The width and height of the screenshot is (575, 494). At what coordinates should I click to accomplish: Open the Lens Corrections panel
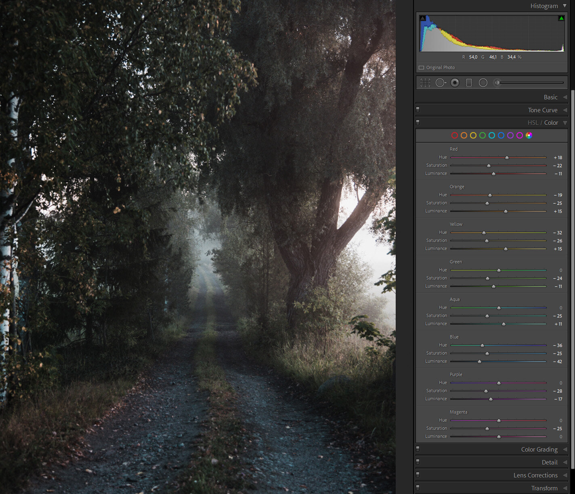pos(535,475)
